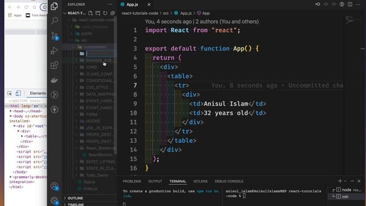Click inspect element picker in DevTools

tap(10, 93)
